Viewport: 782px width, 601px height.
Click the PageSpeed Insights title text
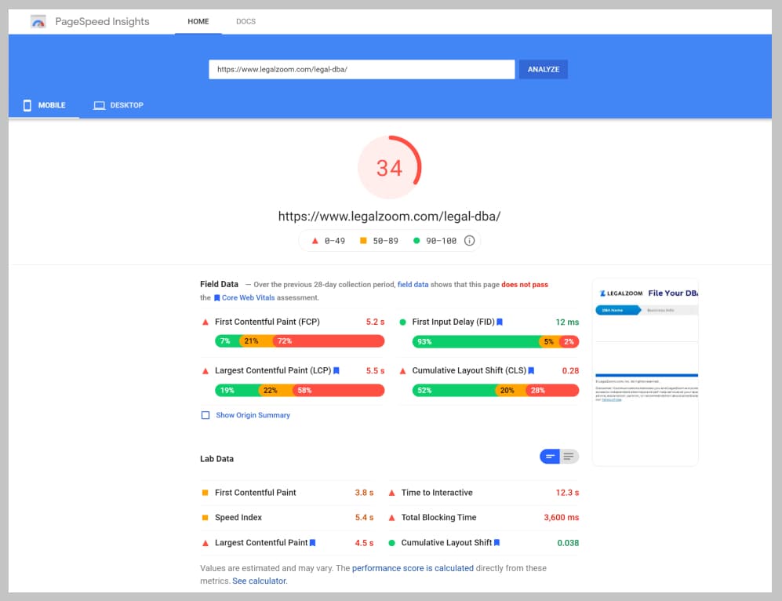click(x=102, y=21)
